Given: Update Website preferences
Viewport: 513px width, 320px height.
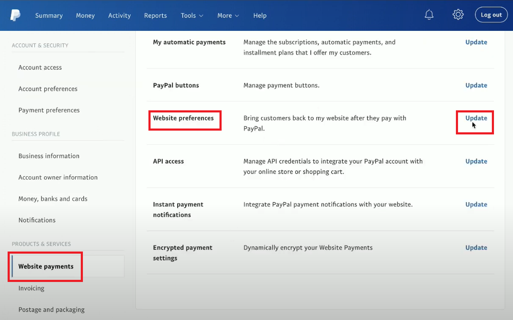Looking at the screenshot, I should pos(476,118).
